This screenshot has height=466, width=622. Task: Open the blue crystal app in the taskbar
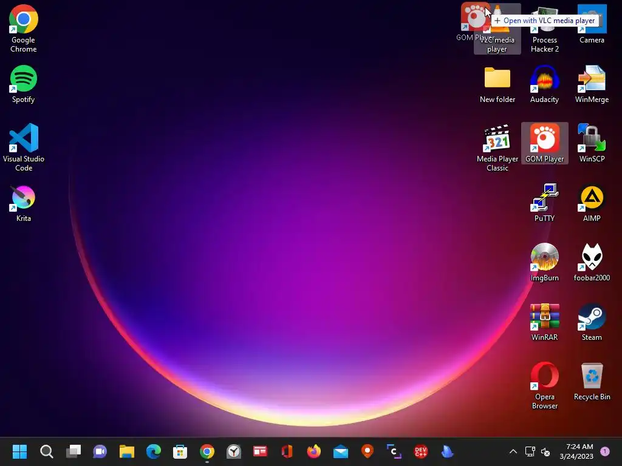[448, 451]
